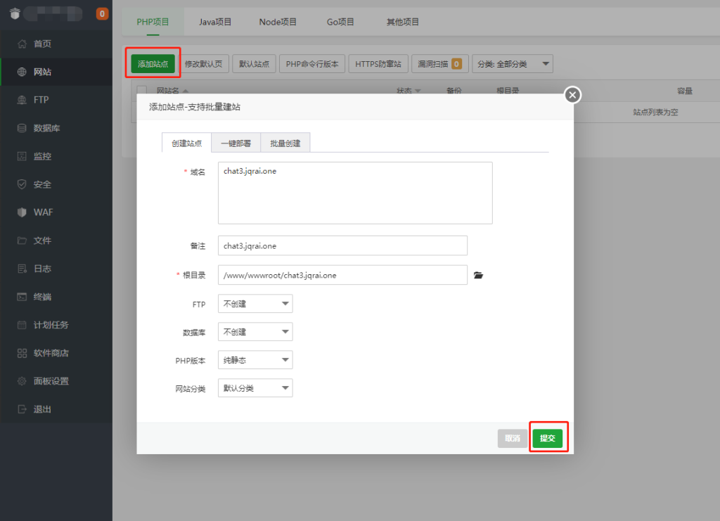The width and height of the screenshot is (720, 521).
Task: Click the 漏洞扫描 button
Action: (x=439, y=64)
